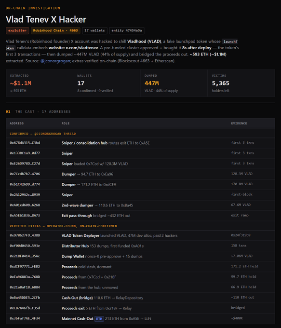
Task: Click address 0xE26D978D..C27d
Action: pyautogui.click(x=25, y=164)
